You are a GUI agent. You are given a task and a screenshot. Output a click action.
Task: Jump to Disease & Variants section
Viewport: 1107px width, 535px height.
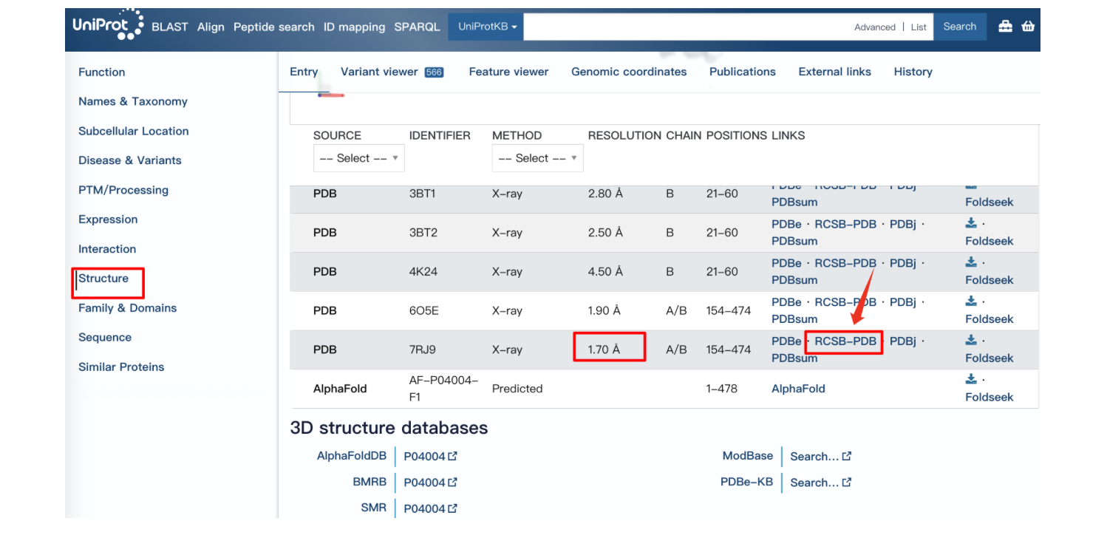[x=130, y=160]
